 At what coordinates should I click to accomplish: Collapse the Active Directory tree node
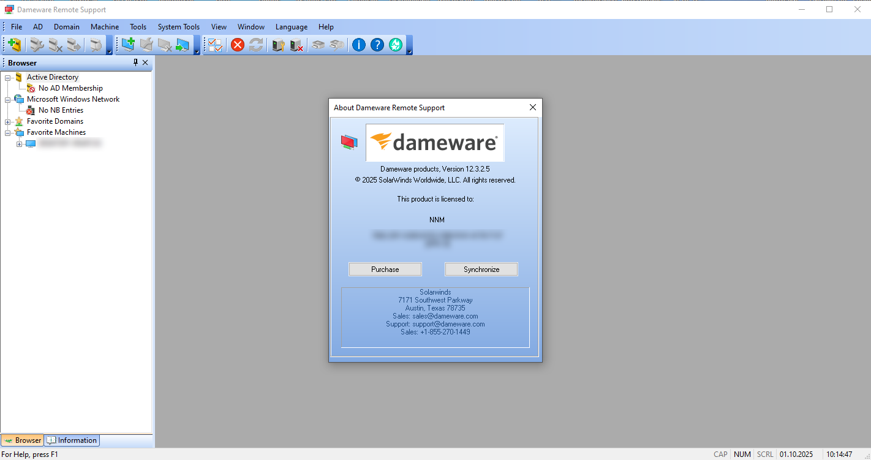(8, 77)
